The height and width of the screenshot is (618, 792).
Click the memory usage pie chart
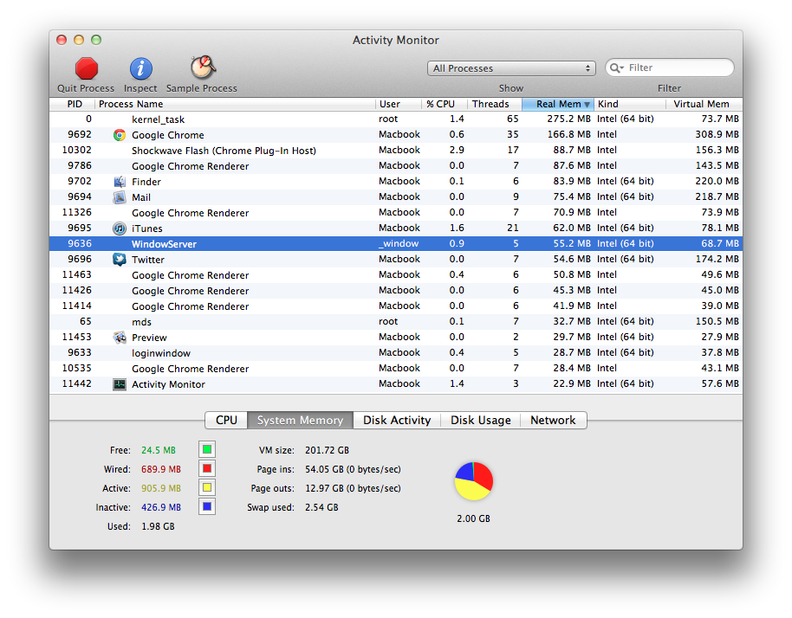coord(473,480)
